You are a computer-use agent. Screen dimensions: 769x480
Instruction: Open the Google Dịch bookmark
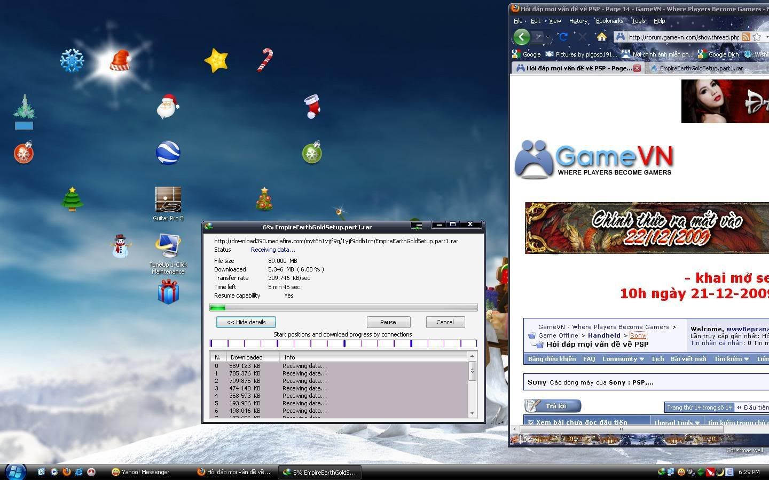pyautogui.click(x=718, y=54)
